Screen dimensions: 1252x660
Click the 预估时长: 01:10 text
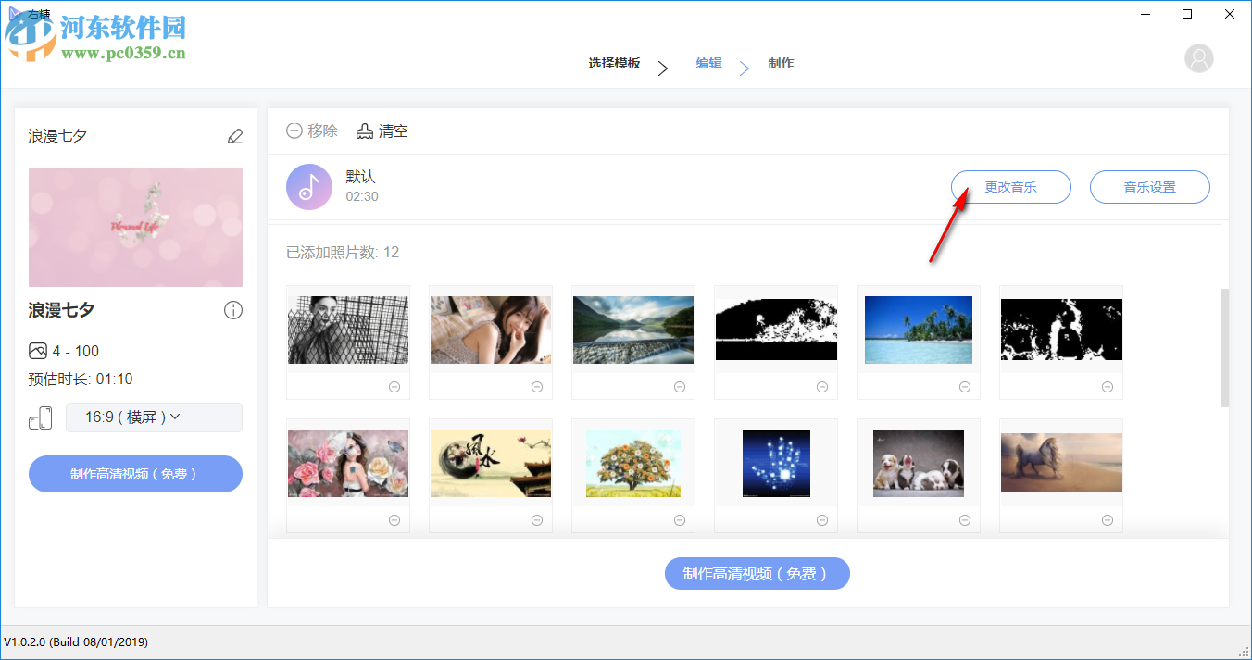81,379
